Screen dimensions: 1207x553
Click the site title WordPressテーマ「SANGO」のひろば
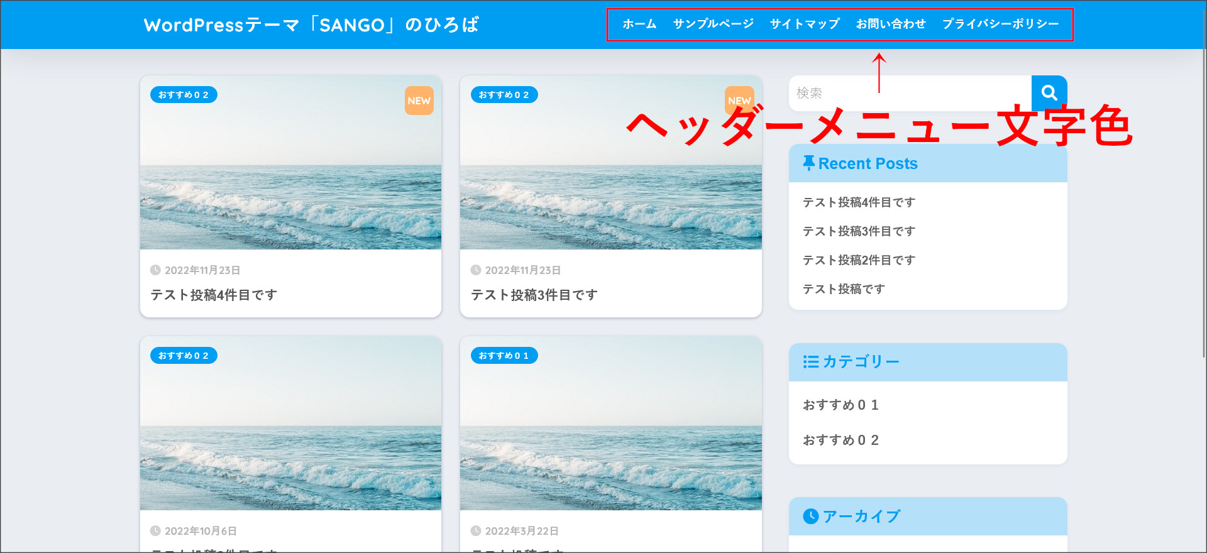(311, 25)
